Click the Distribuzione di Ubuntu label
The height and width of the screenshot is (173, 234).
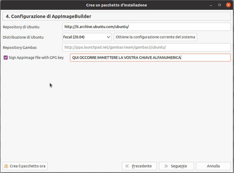click(x=23, y=37)
